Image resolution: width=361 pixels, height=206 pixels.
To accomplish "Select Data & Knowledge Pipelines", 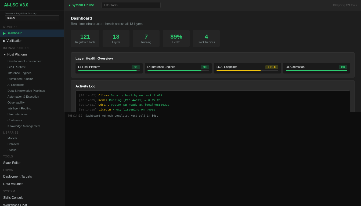I will click(32, 91).
